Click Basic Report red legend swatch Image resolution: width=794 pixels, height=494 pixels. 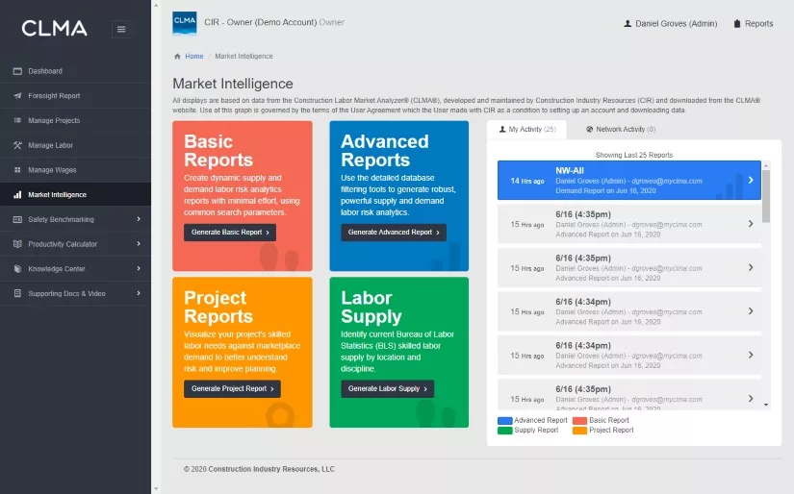coord(579,421)
